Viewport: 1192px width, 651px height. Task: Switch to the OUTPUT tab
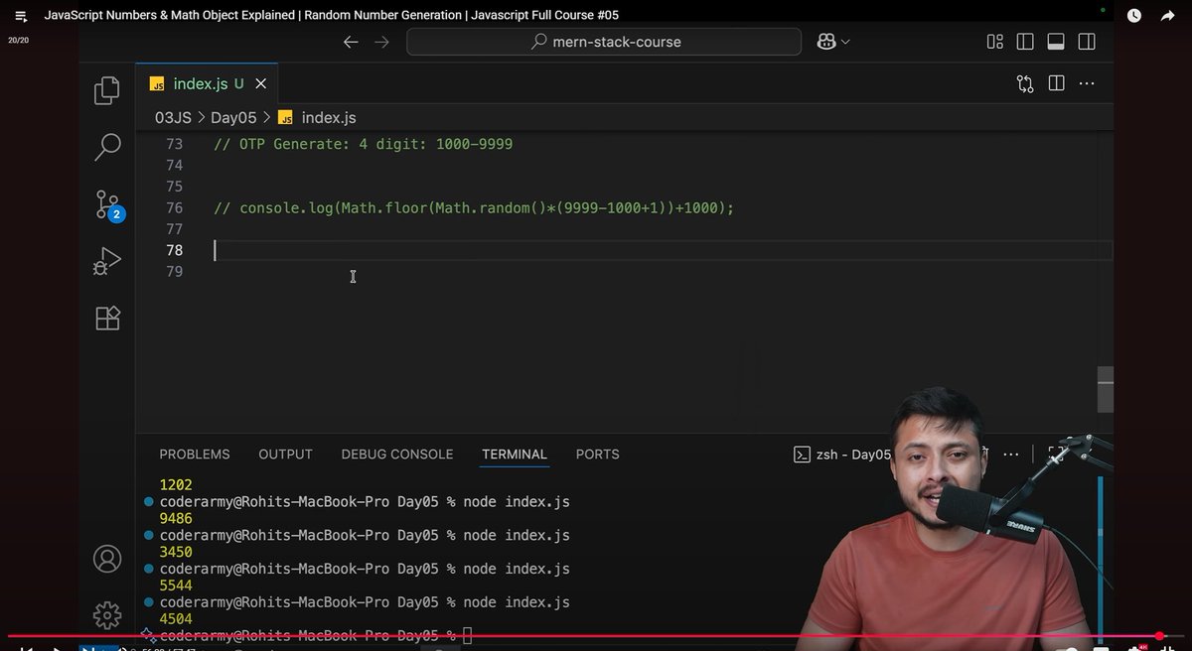pyautogui.click(x=285, y=454)
